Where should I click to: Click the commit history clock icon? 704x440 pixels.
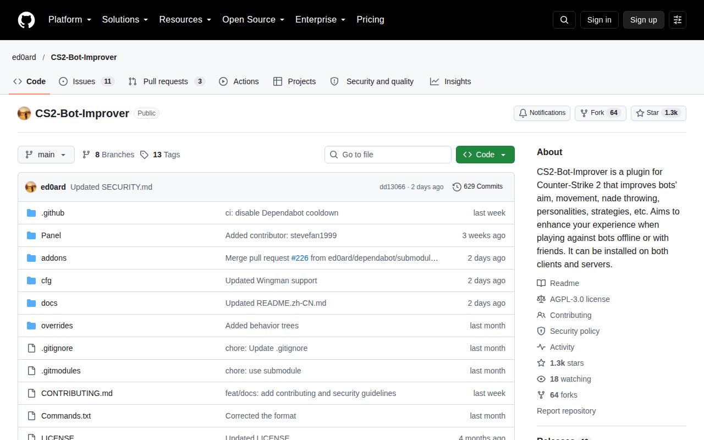click(x=457, y=187)
